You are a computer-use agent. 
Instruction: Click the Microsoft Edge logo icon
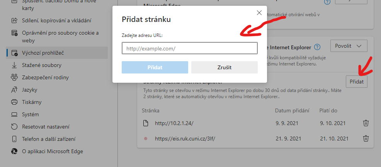(14, 151)
